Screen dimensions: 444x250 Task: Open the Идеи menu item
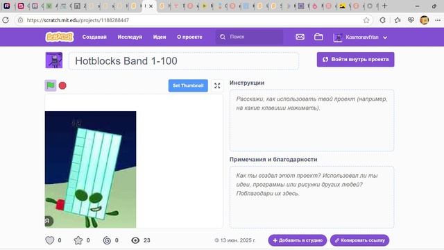pos(160,37)
